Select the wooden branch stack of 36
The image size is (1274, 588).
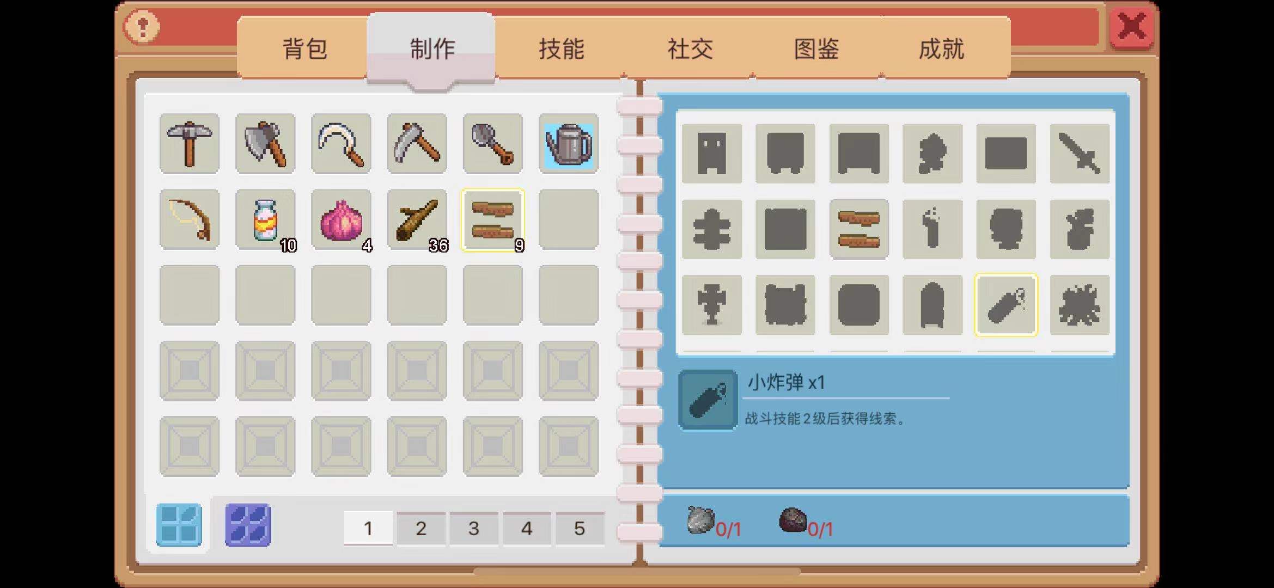click(x=417, y=219)
